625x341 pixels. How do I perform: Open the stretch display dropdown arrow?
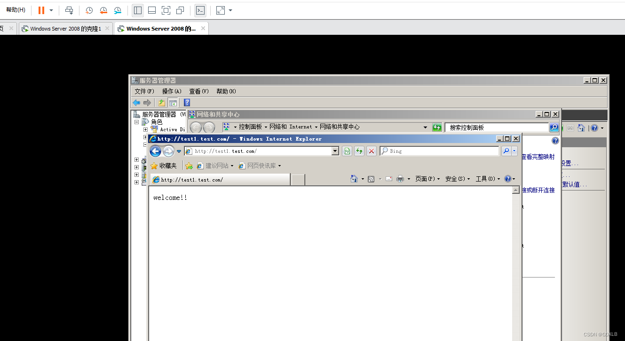click(230, 10)
